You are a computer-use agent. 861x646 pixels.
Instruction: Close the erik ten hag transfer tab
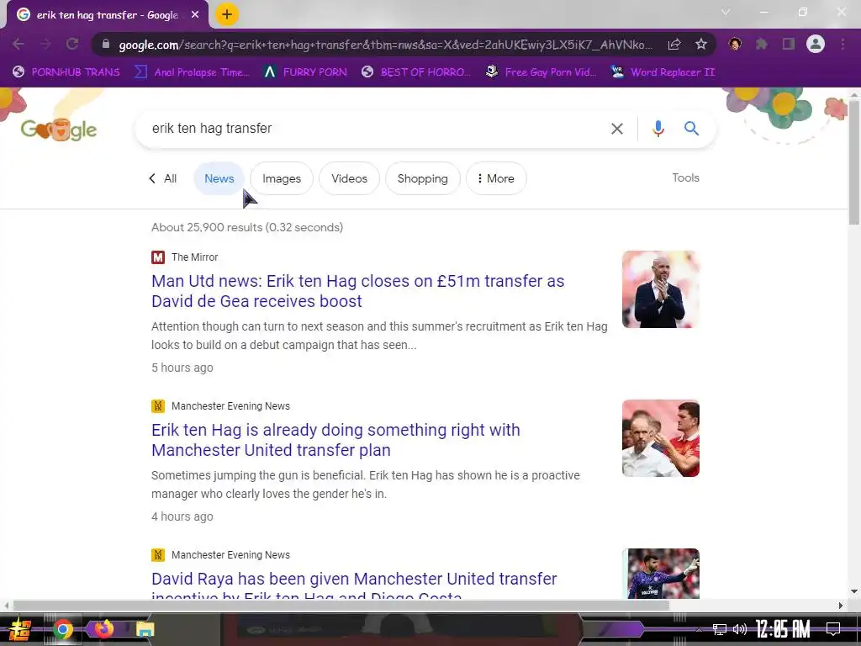(195, 15)
